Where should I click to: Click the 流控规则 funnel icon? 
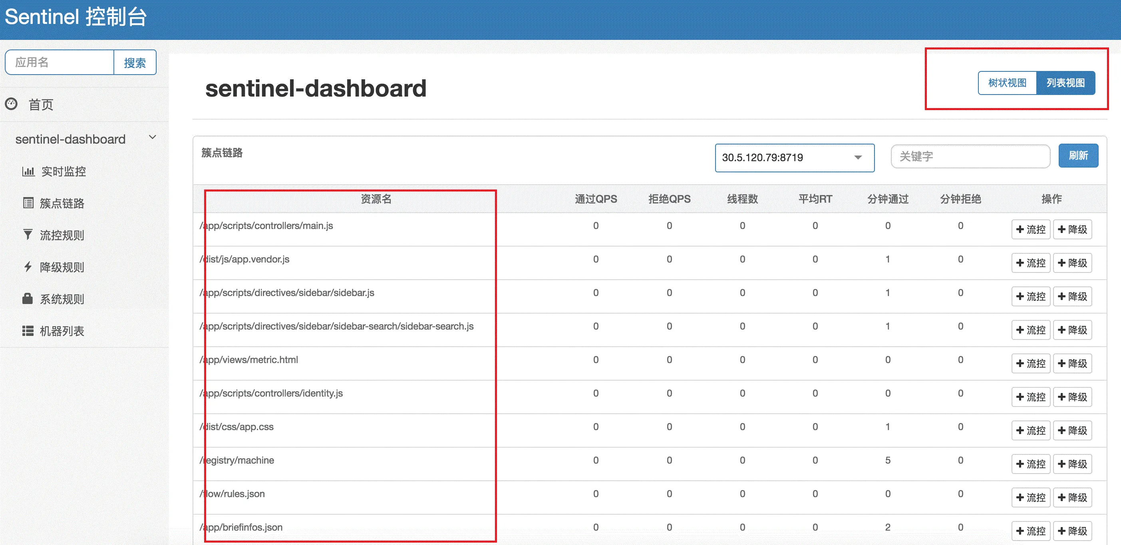point(28,235)
